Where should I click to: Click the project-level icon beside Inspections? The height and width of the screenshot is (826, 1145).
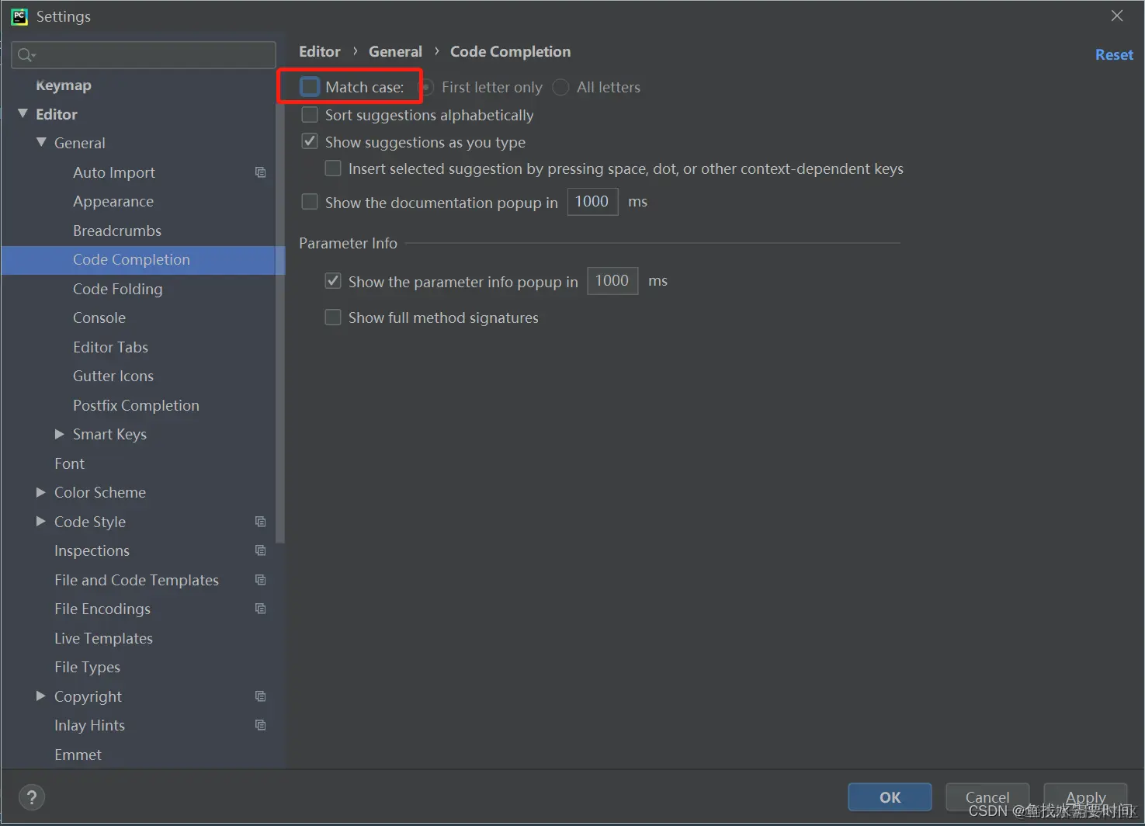[261, 550]
